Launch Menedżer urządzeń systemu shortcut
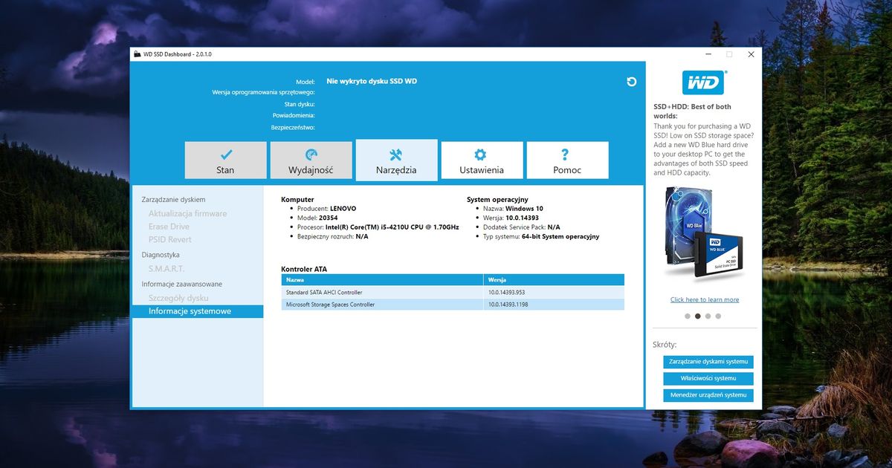The image size is (892, 468). pos(708,395)
